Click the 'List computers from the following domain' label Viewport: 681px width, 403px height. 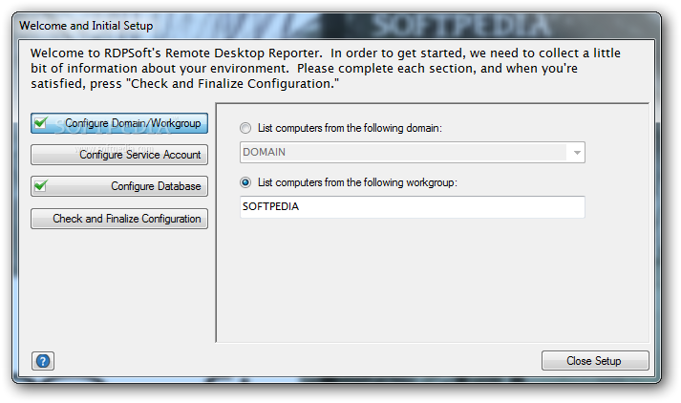coord(350,128)
